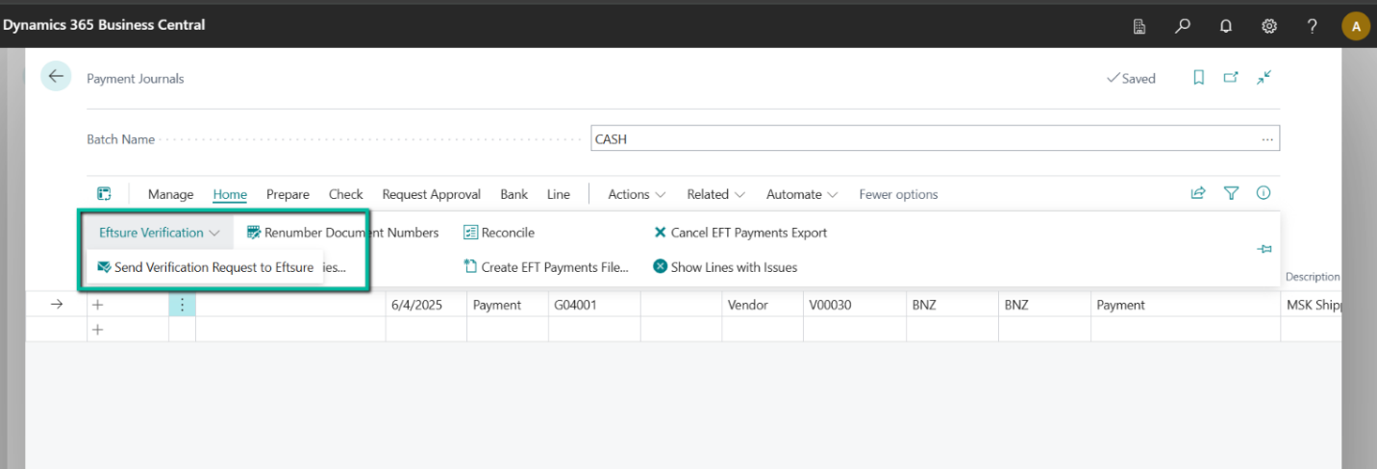Click the grid layout icon left of Manage
The height and width of the screenshot is (469, 1377).
pos(104,194)
